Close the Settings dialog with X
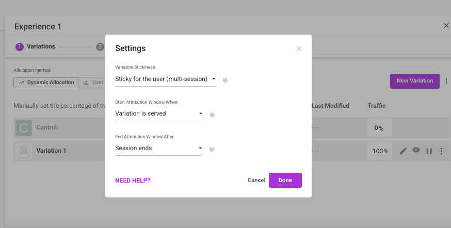This screenshot has width=451, height=228. [299, 48]
